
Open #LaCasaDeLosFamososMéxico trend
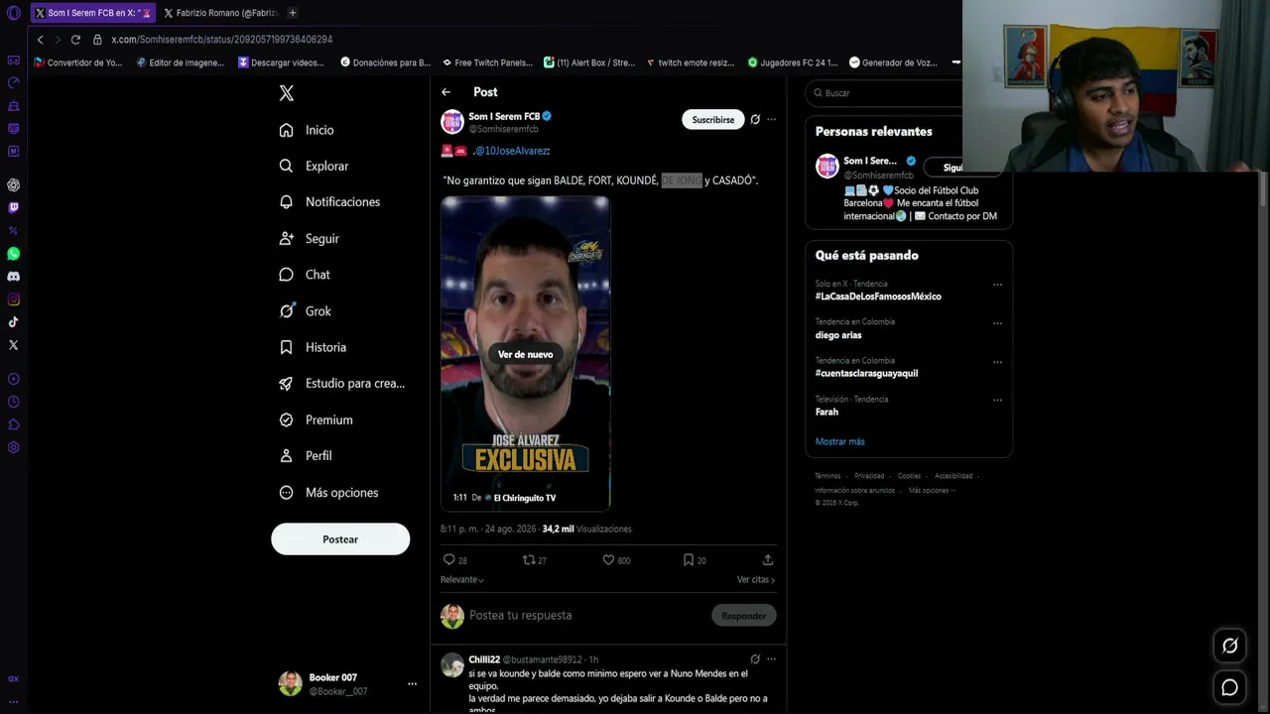pos(878,297)
